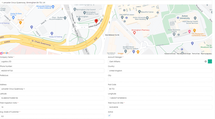Viewport: 215px width, 119px height.
Task: Click the Vesey St Parking icon
Action: 52,33
